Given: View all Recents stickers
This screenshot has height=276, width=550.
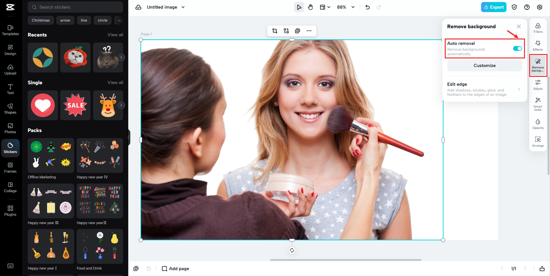Looking at the screenshot, I should [115, 35].
